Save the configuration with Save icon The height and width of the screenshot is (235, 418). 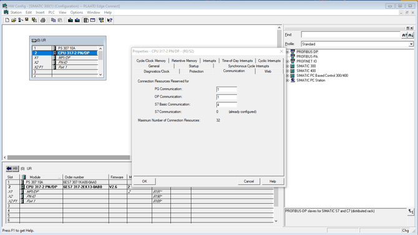coord(27,20)
